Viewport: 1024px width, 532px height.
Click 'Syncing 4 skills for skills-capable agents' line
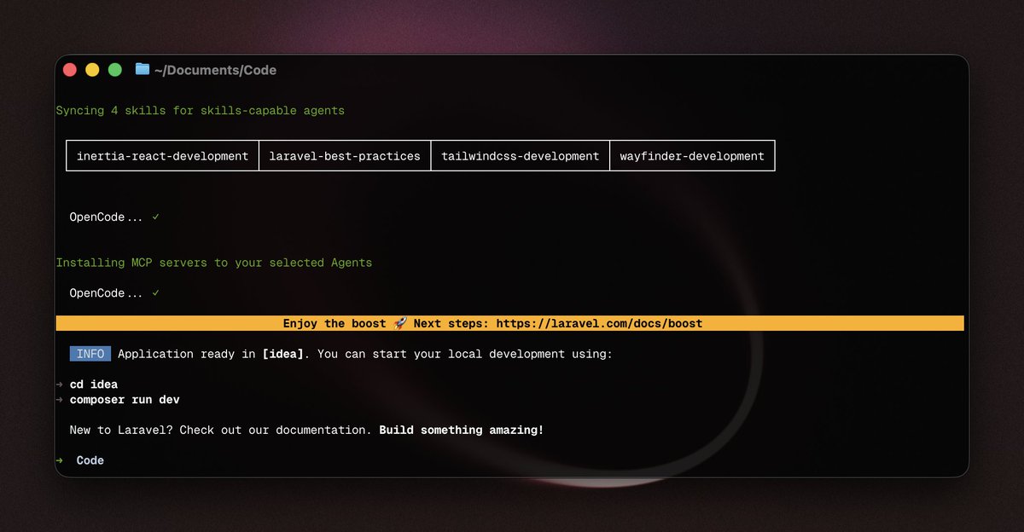tap(201, 111)
